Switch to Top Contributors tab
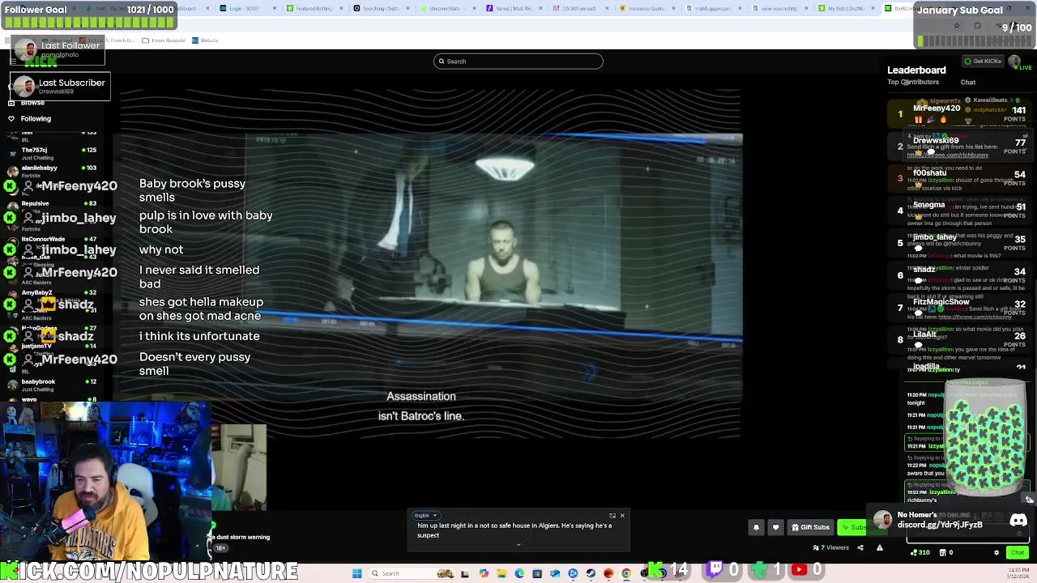The height and width of the screenshot is (583, 1037). click(x=913, y=82)
